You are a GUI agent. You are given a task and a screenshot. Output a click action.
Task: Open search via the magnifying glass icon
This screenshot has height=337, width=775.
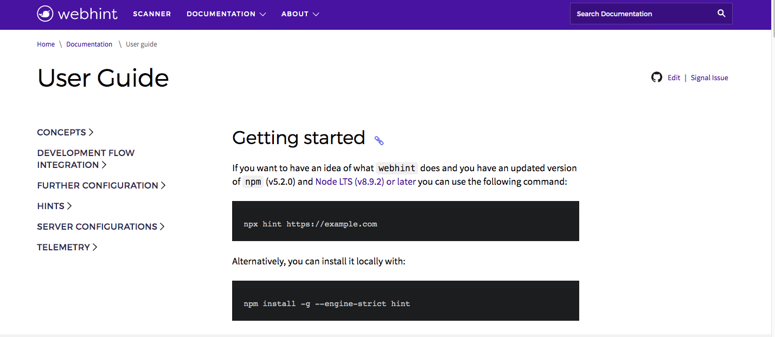(721, 13)
